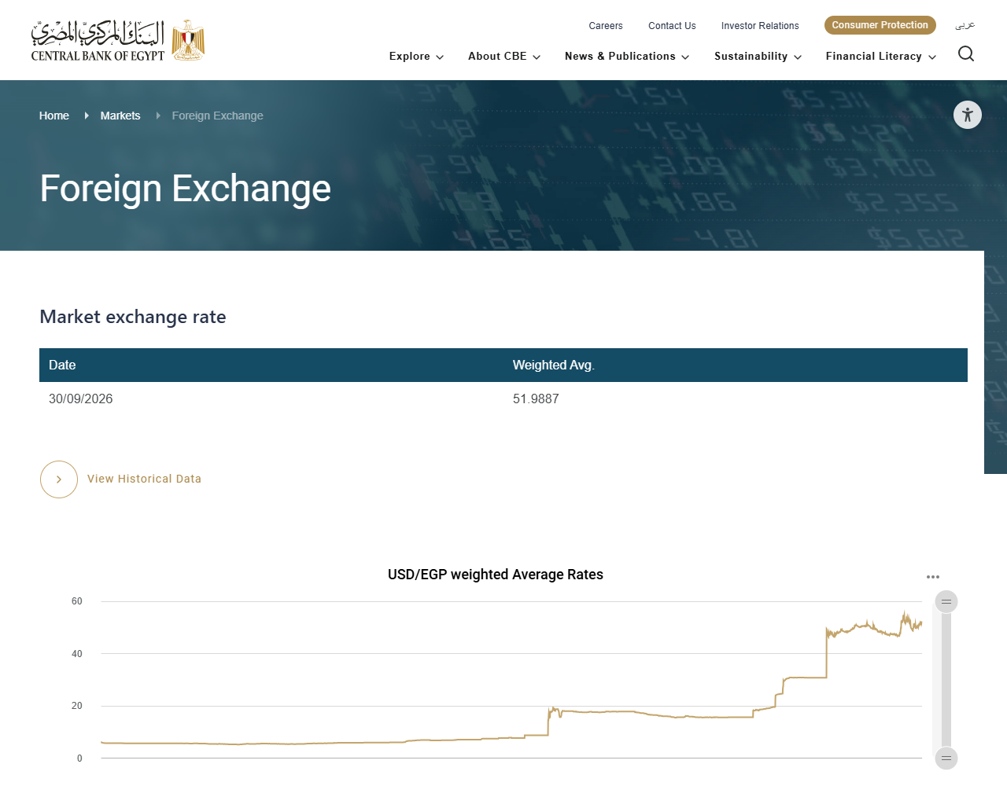The image size is (1007, 786).
Task: Switch the site language to Arabic
Action: click(965, 25)
